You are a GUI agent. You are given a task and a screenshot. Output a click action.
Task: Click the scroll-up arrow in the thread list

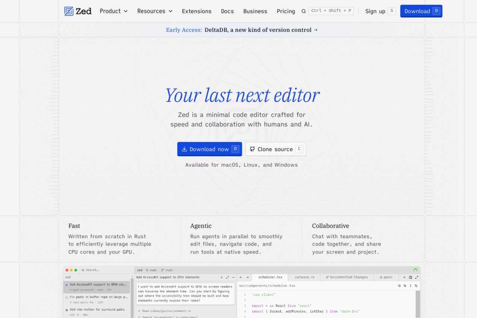132,277
